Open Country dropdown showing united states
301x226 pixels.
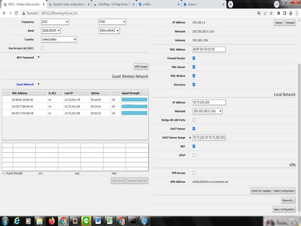point(59,40)
